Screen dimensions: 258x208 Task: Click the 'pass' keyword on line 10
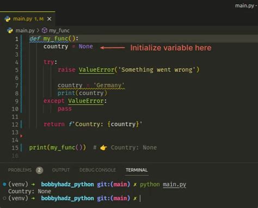tap(65, 109)
